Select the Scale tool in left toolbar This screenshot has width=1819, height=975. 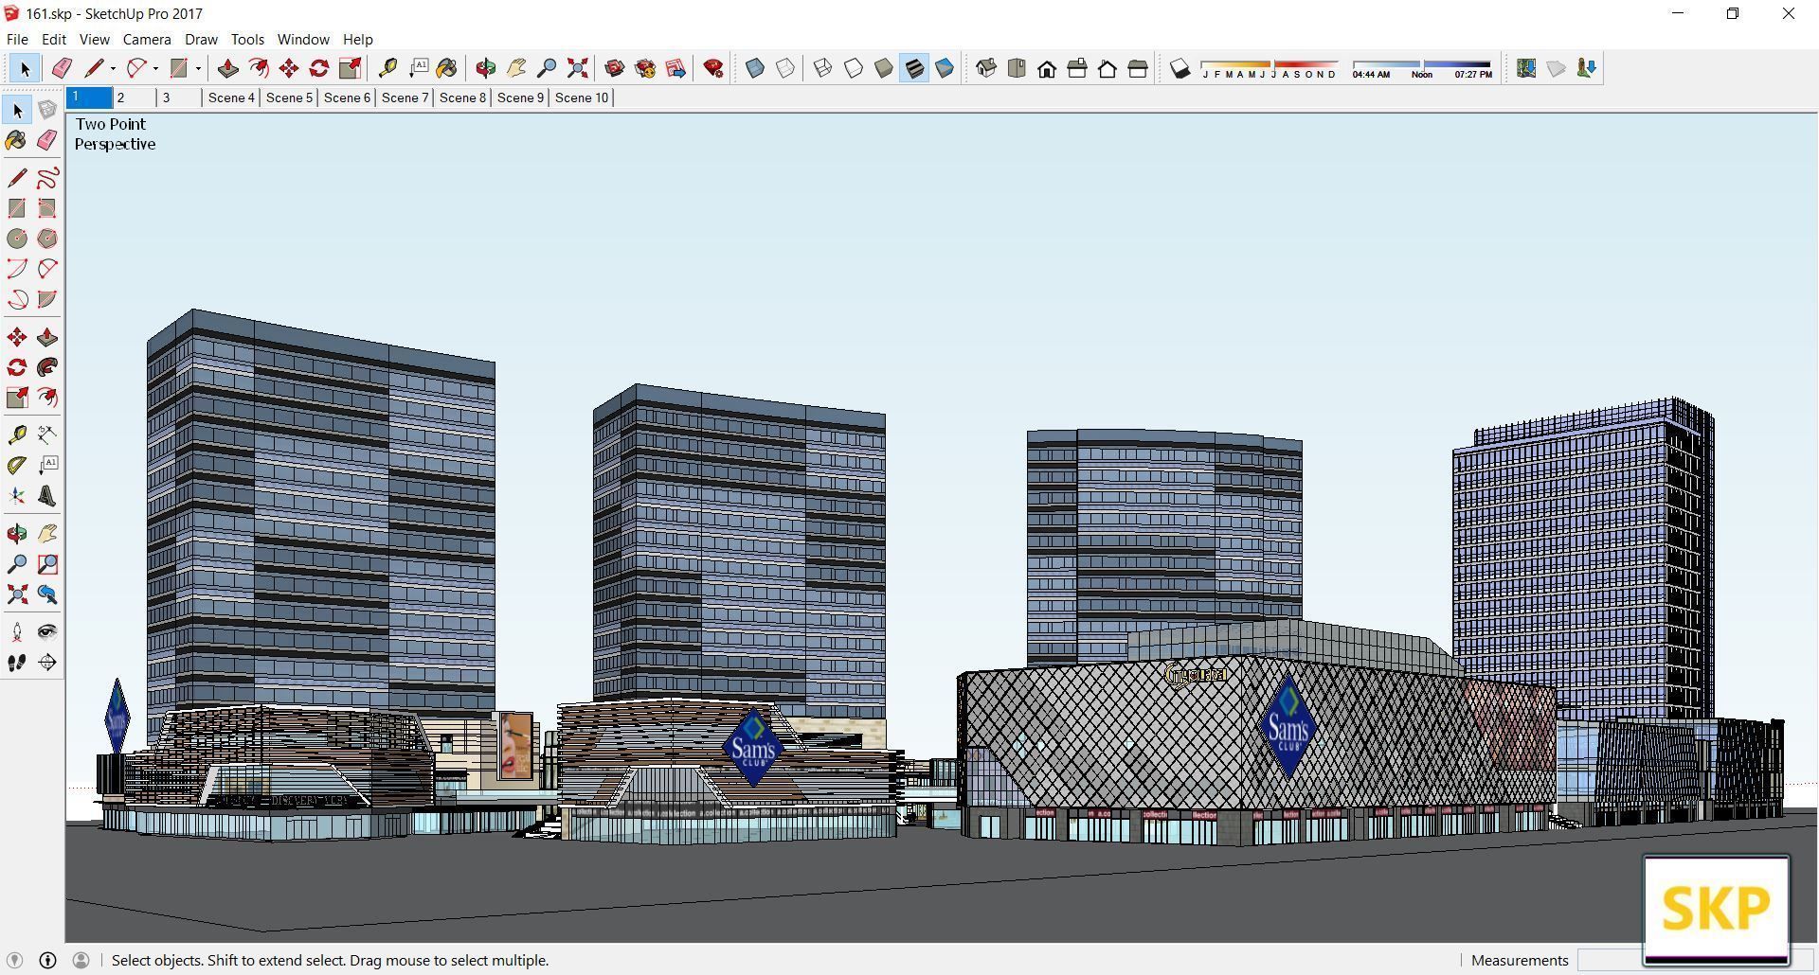17,398
